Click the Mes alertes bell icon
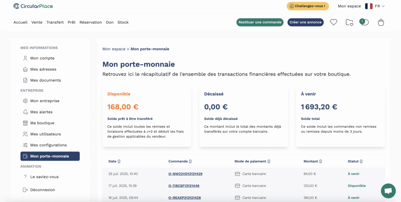This screenshot has height=202, width=401. coord(25,112)
